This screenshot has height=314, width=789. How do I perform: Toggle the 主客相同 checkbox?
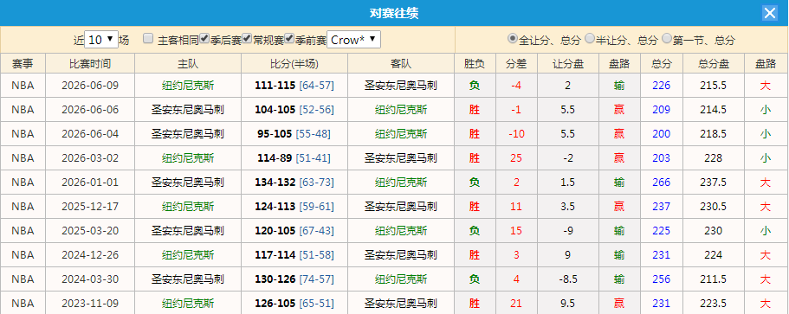pos(148,39)
